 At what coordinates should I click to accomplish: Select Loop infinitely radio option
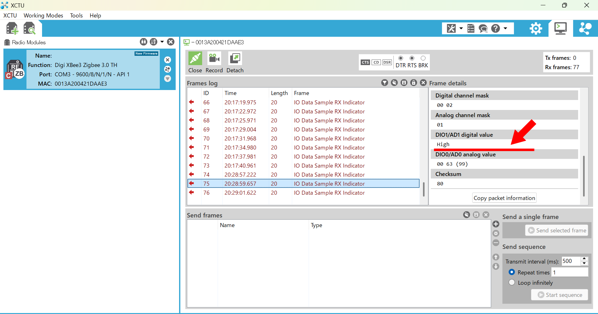coord(512,283)
